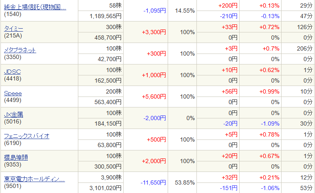Click the JX金属 stock link
This screenshot has height=193, width=315.
(13, 115)
